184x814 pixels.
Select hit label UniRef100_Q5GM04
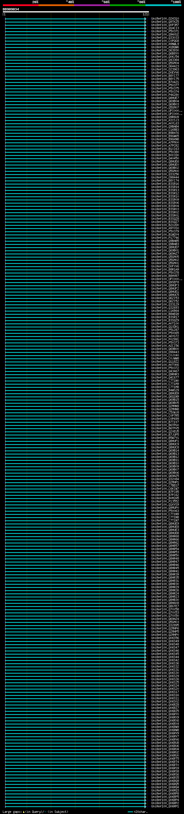[x=165, y=63]
